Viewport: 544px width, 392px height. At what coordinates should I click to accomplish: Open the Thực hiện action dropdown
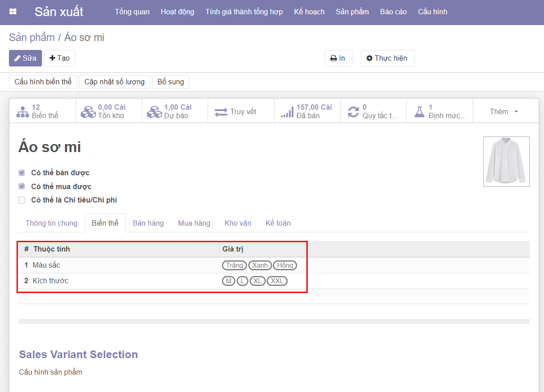click(387, 58)
